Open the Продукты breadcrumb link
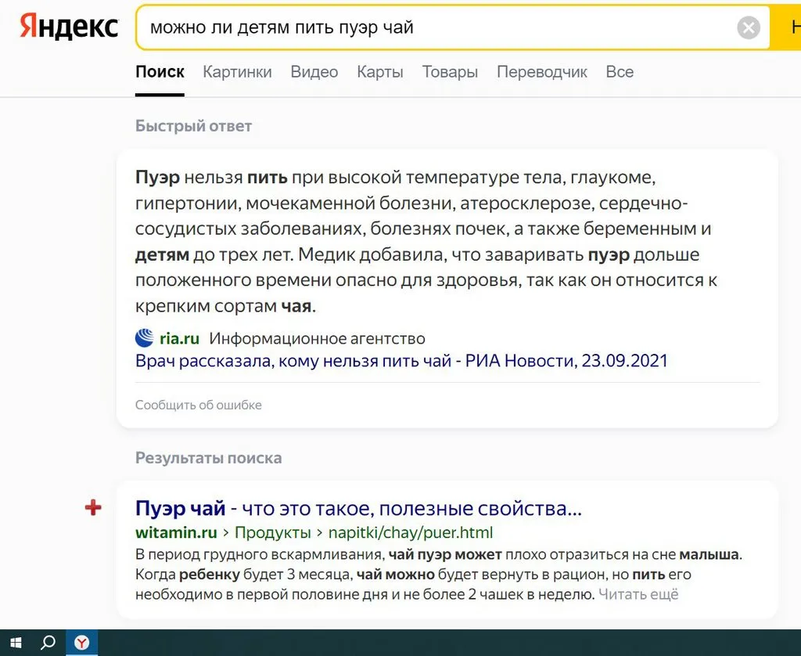The image size is (801, 656). tap(273, 532)
